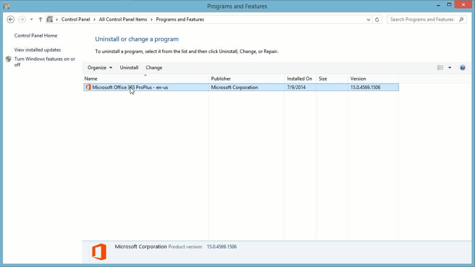Image resolution: width=475 pixels, height=267 pixels.
Task: Refresh the Programs and Features list
Action: (377, 19)
